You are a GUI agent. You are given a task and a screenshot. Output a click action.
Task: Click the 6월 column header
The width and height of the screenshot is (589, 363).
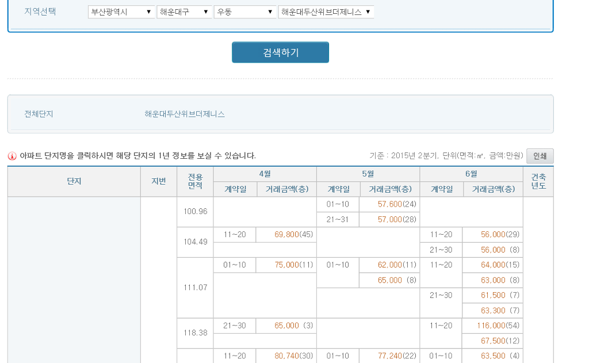tap(471, 174)
